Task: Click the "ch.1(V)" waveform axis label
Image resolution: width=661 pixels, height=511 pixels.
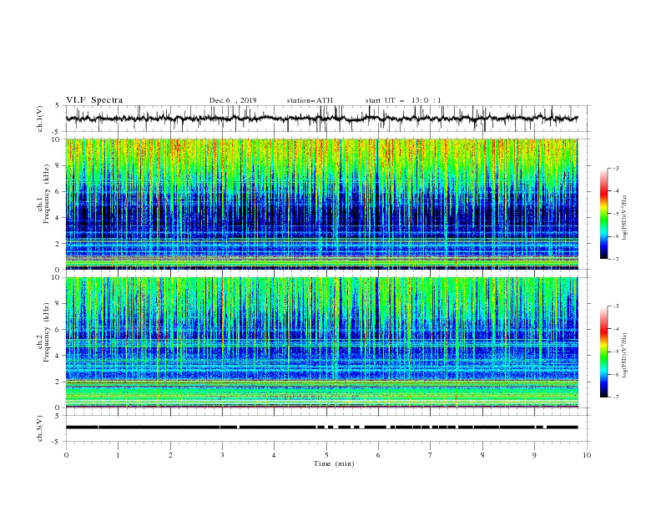Action: pos(40,119)
